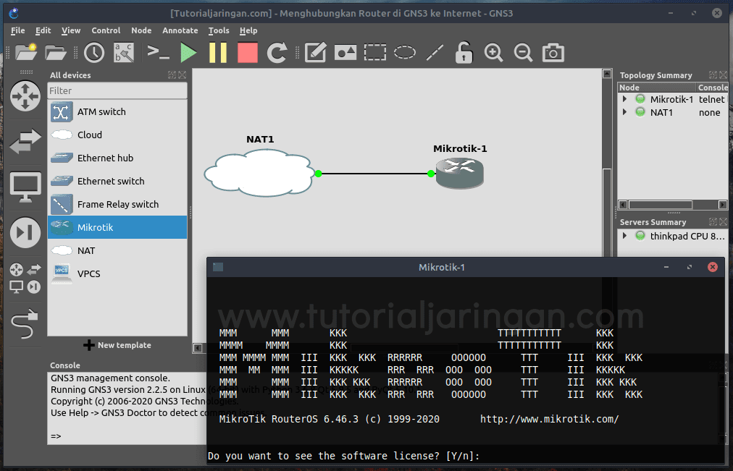Image resolution: width=733 pixels, height=471 pixels.
Task: Click the Open project folder icon
Action: (56, 53)
